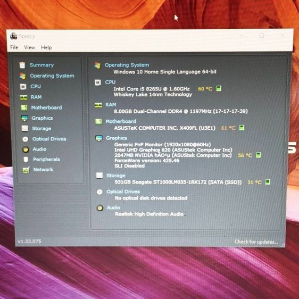Select Storage label in the sidebar

pos(41,129)
